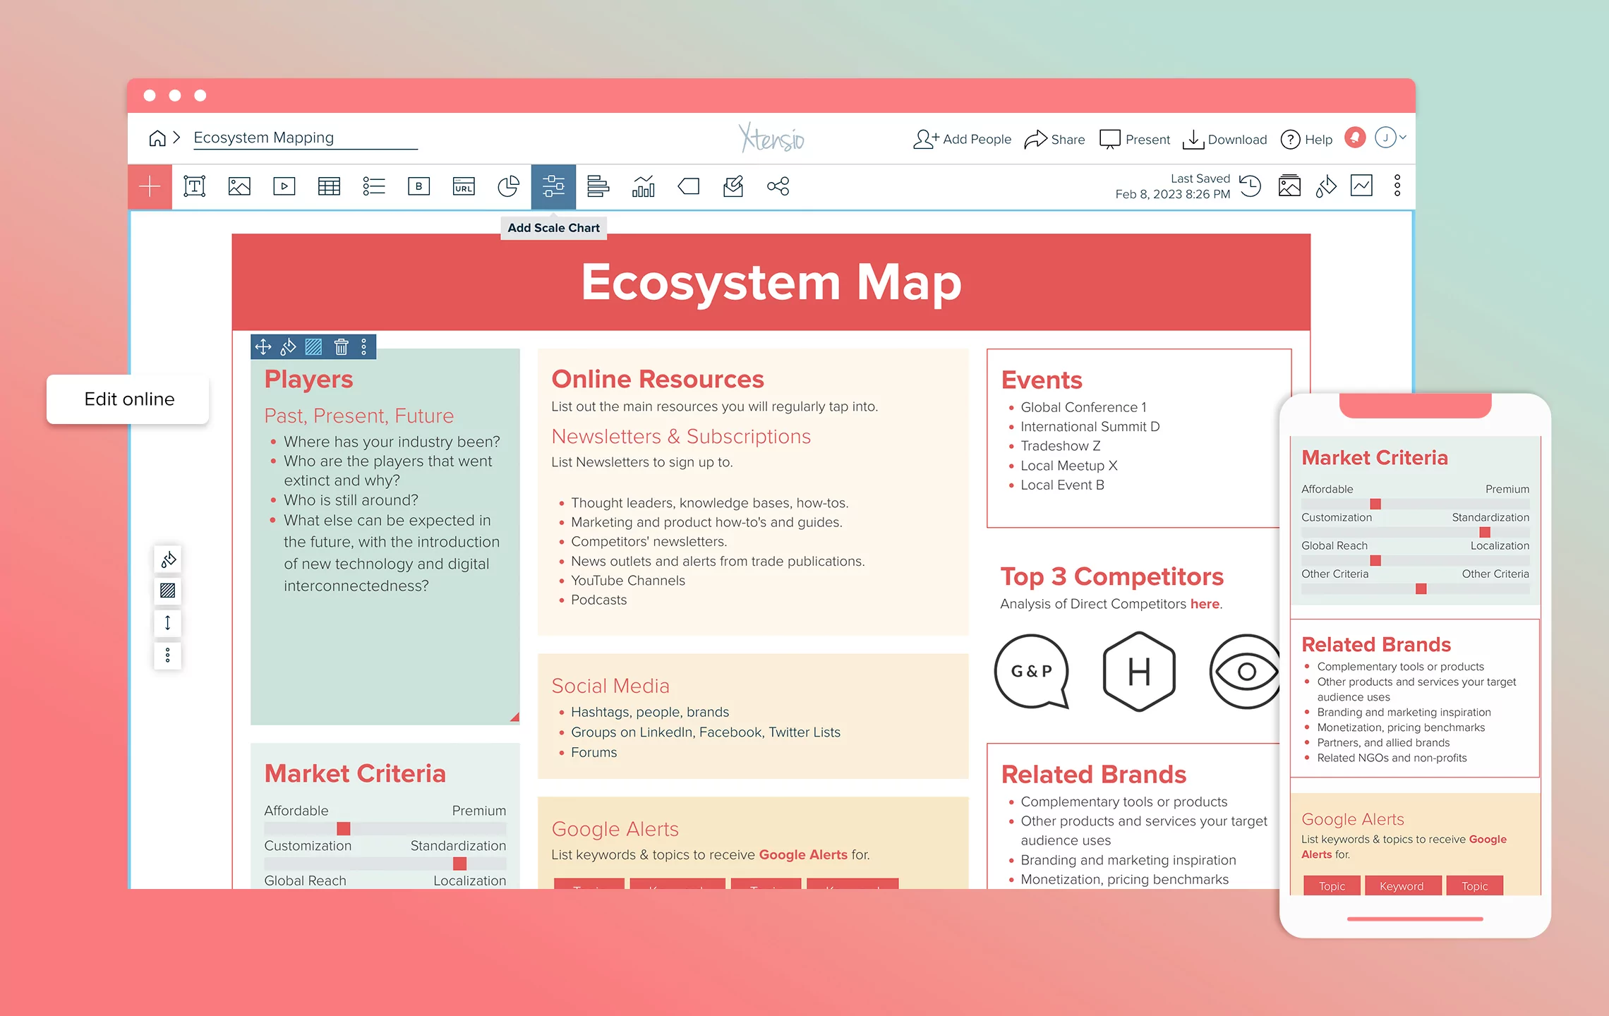Image resolution: width=1609 pixels, height=1016 pixels.
Task: Add a pie chart element
Action: [509, 186]
